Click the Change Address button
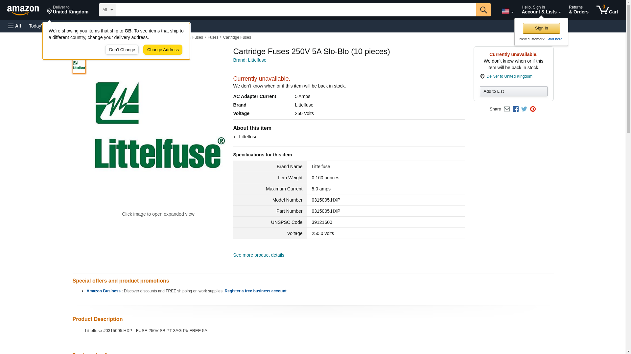631x354 pixels. tap(163, 50)
